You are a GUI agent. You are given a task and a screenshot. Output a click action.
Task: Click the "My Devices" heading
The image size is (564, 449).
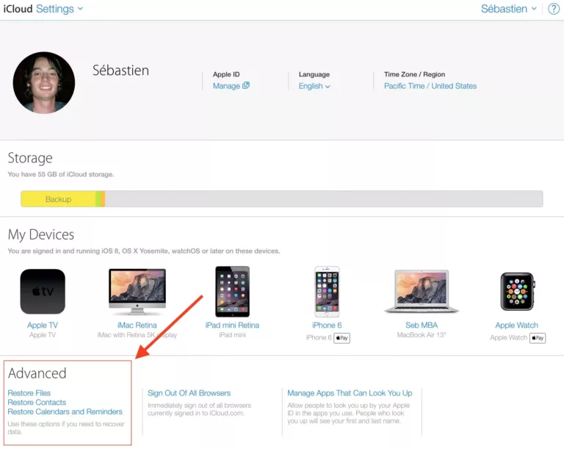point(41,234)
